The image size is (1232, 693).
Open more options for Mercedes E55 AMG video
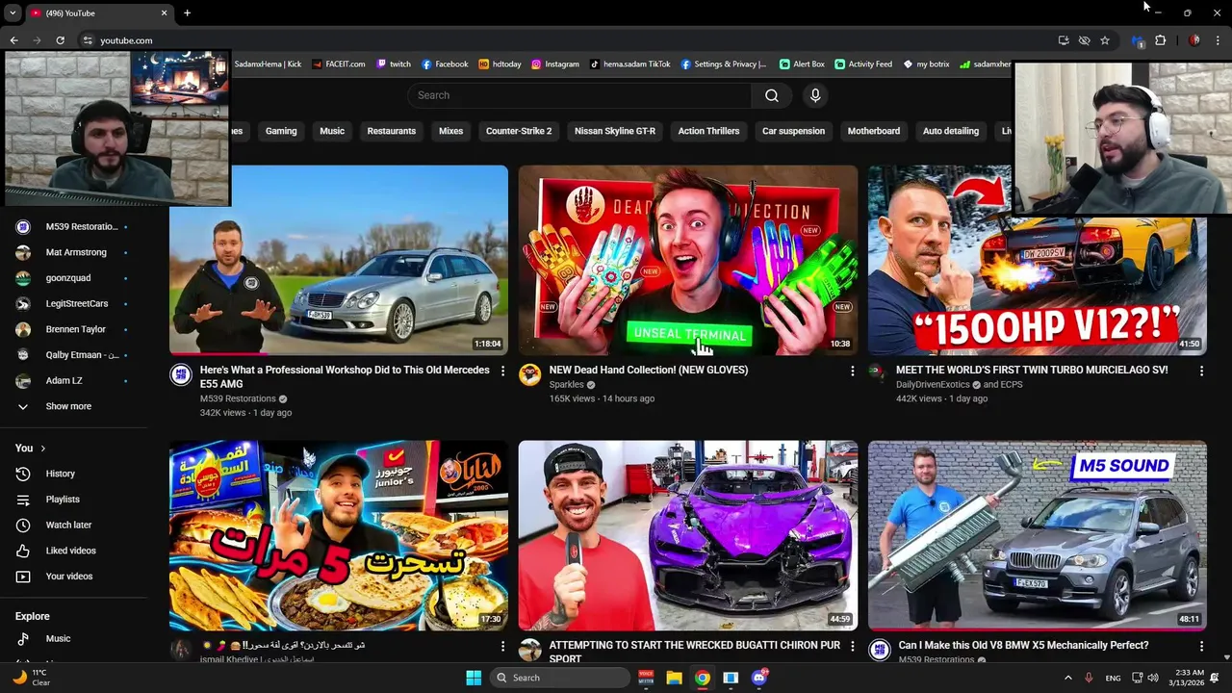pyautogui.click(x=502, y=371)
